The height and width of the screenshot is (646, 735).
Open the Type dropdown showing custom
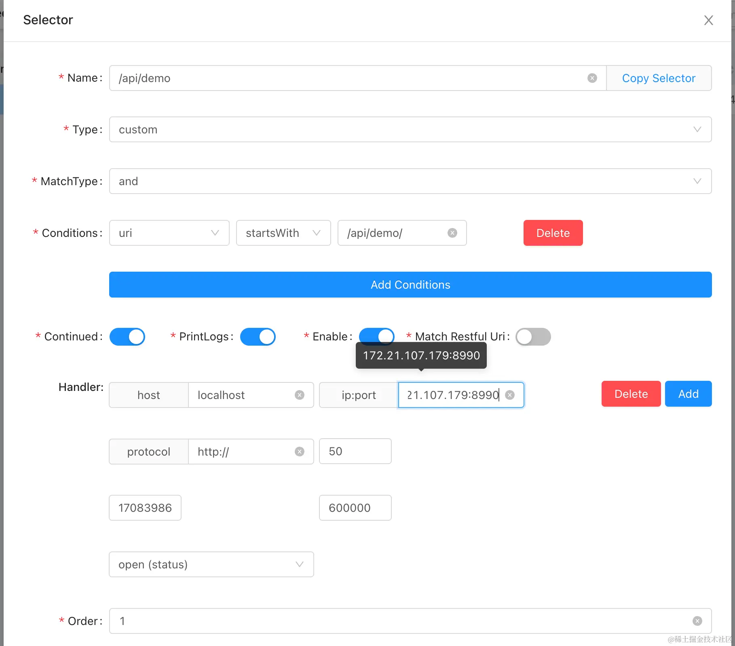coord(410,129)
